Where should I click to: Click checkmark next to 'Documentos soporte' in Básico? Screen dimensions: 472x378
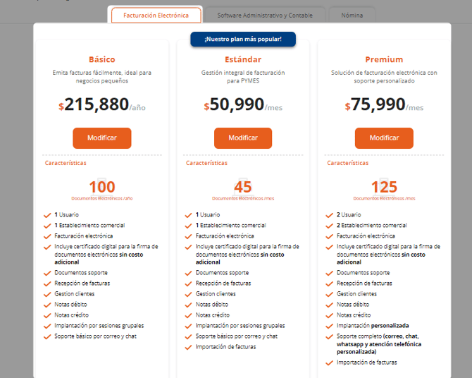[47, 274]
